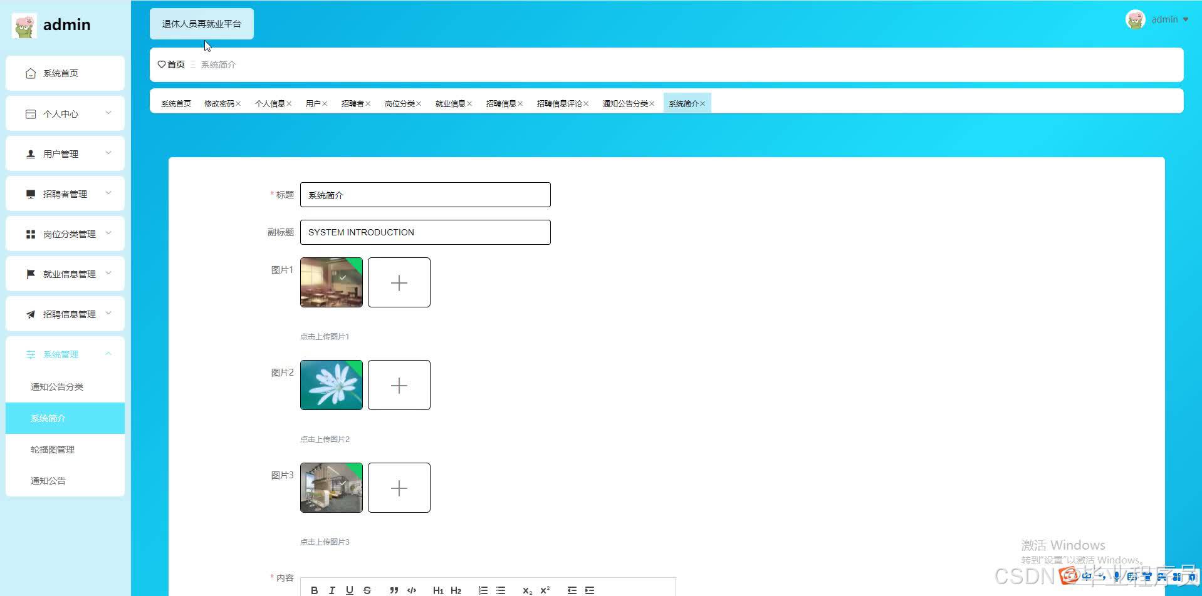Screen dimensions: 1202x596
Task: Expand the 招聘者管理 menu
Action: click(x=65, y=193)
